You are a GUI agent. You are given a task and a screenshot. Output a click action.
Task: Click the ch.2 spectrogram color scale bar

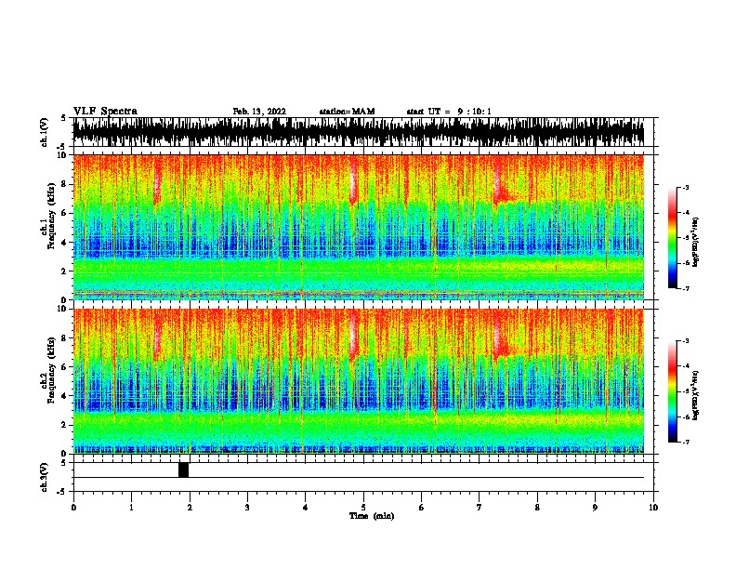673,391
